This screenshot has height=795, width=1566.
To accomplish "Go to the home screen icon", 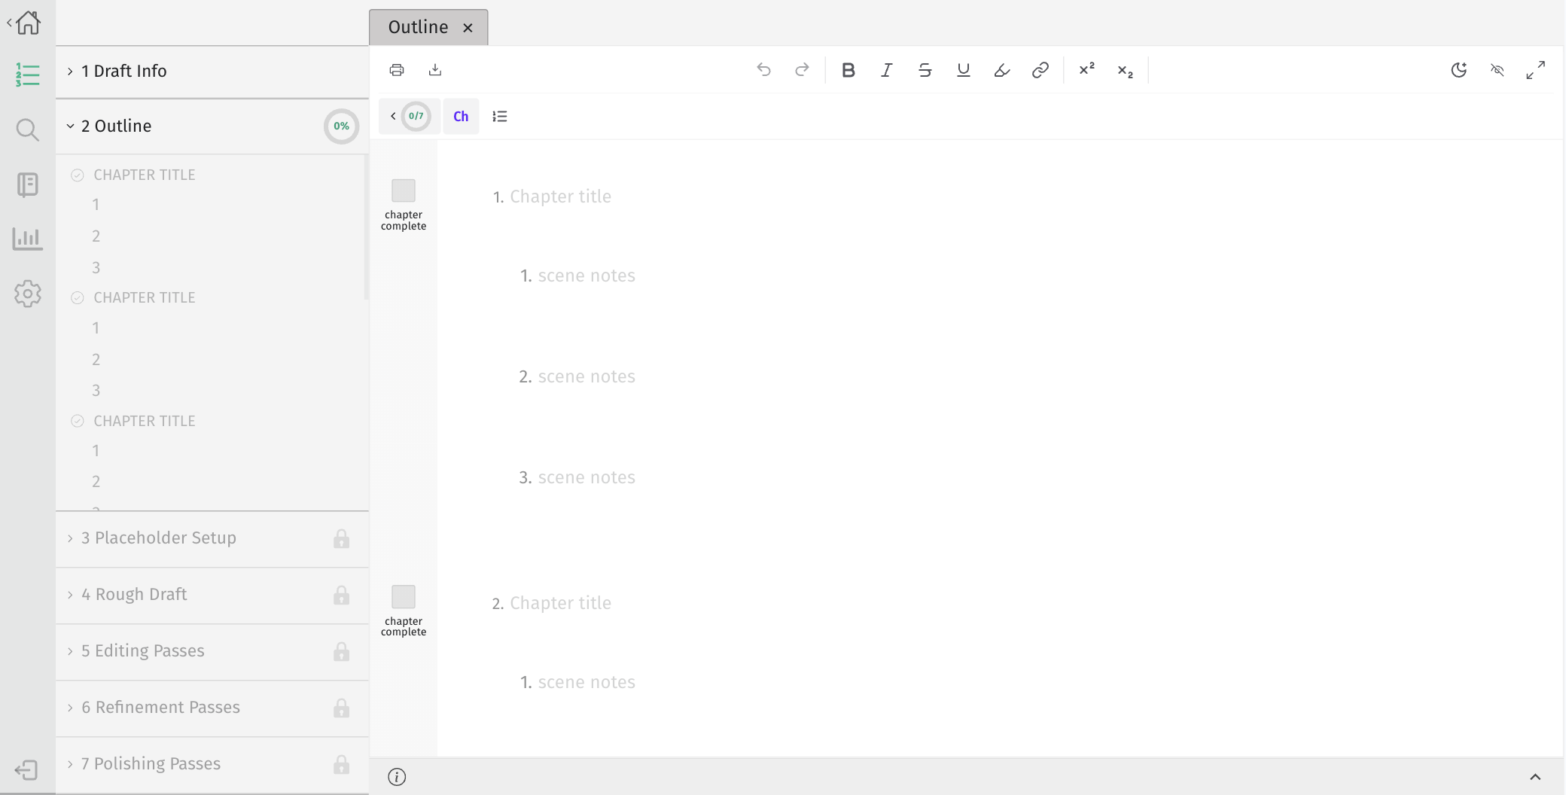I will [x=28, y=23].
